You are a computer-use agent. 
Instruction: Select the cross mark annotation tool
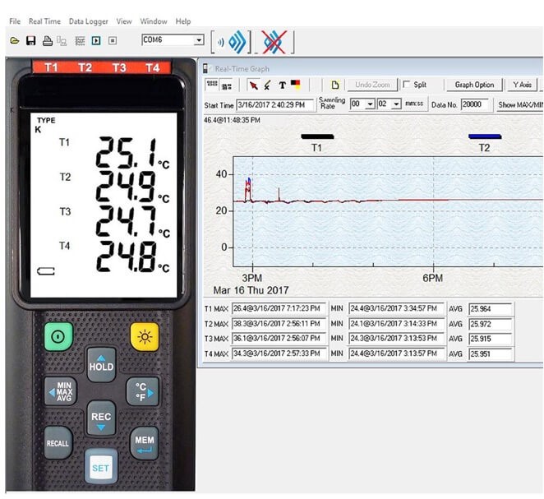268,85
